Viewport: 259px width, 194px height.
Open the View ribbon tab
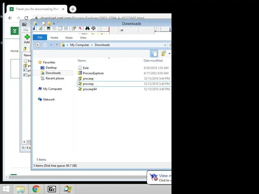[83, 38]
